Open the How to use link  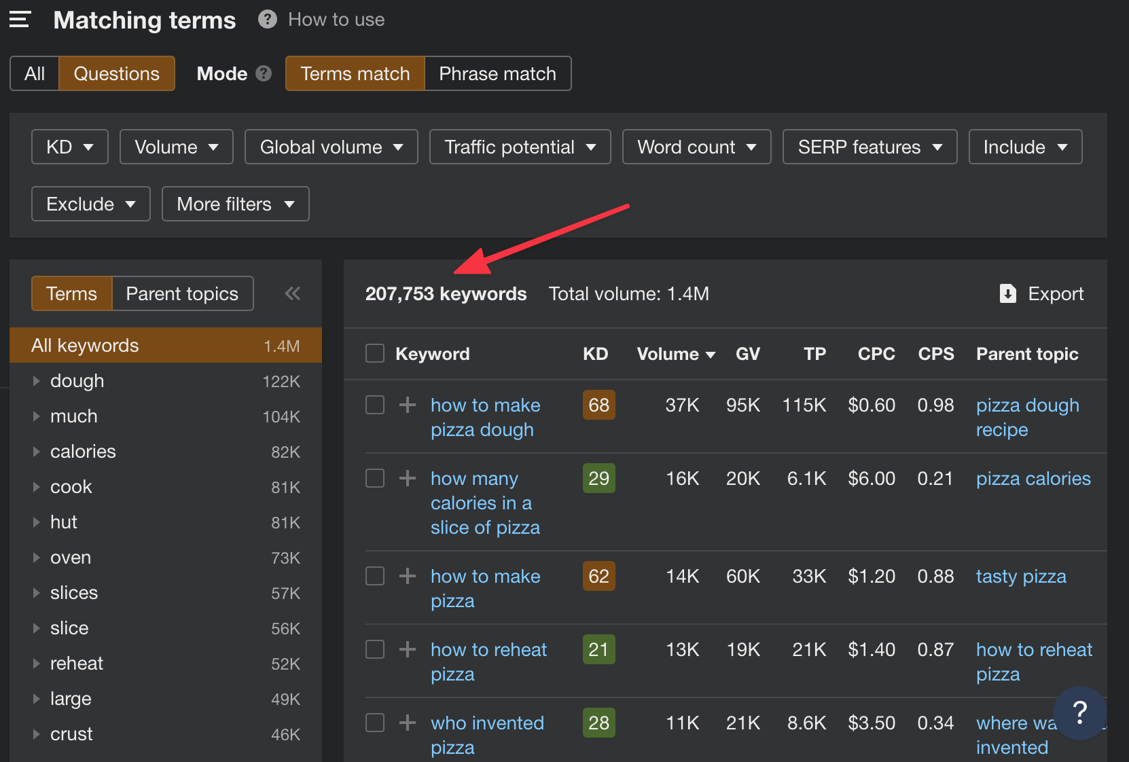pos(336,20)
